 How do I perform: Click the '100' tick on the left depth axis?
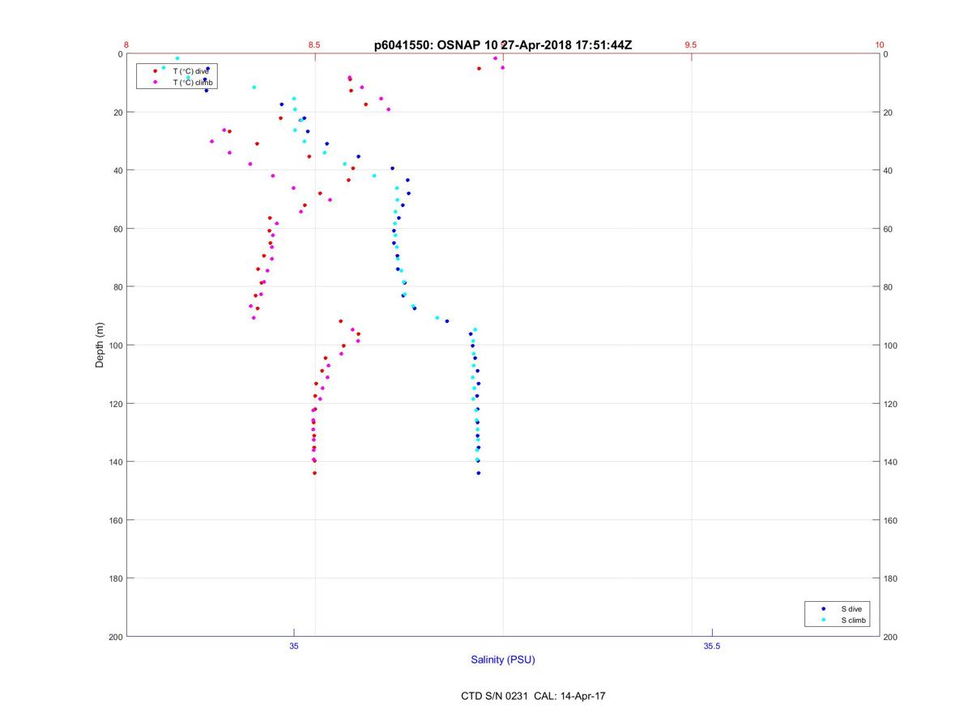click(115, 345)
